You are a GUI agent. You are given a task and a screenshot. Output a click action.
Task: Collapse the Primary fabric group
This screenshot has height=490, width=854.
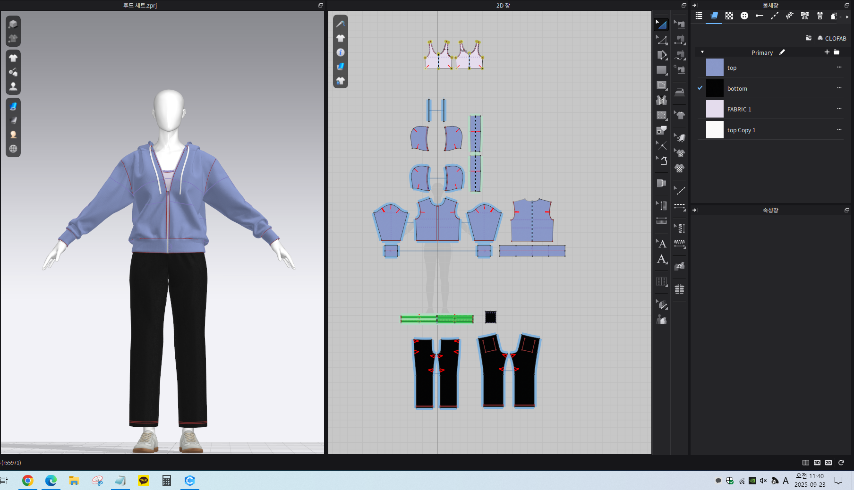(702, 52)
